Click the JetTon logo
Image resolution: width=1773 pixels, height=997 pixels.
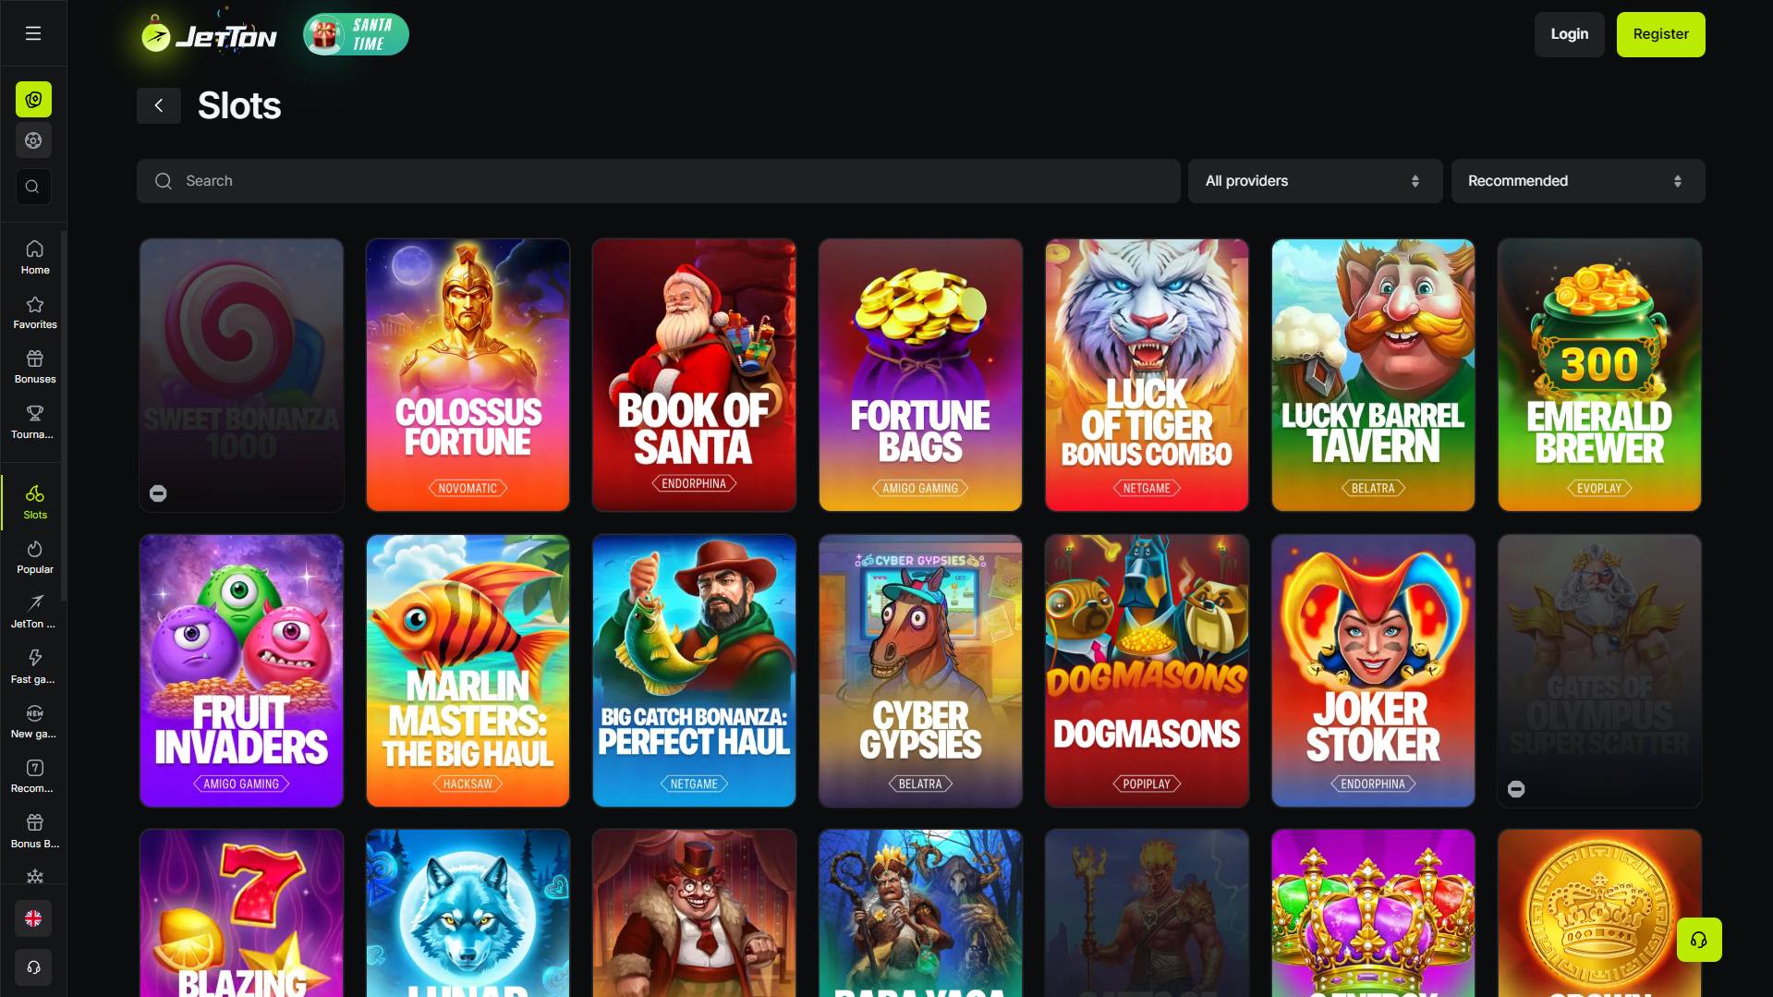(209, 36)
